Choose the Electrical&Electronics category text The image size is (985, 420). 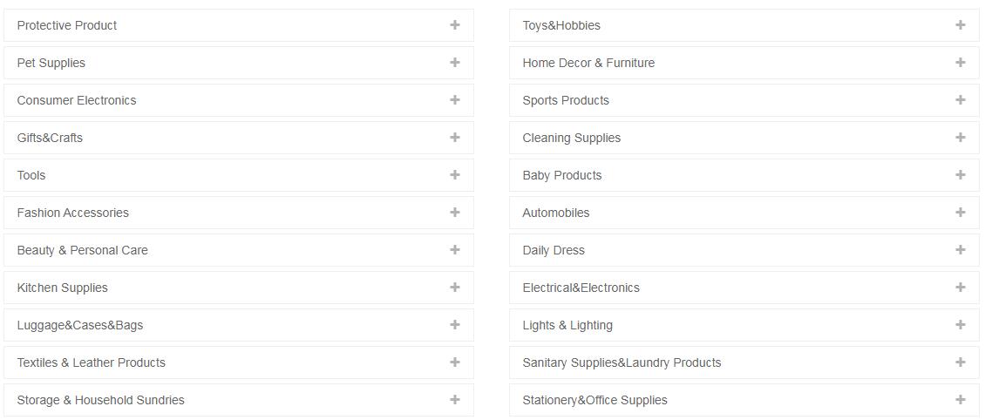(x=581, y=288)
